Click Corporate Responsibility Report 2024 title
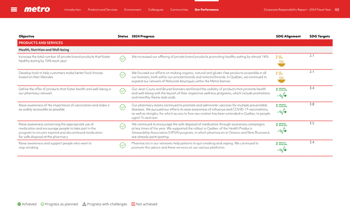Viewport: 350px width, 212px height. pos(297,10)
